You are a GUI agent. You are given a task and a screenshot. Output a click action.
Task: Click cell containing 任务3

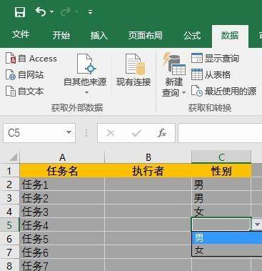[62, 212]
